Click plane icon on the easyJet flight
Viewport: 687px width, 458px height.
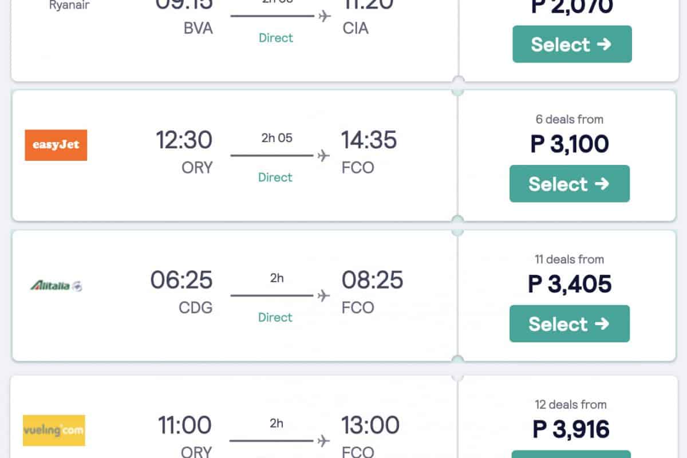324,155
